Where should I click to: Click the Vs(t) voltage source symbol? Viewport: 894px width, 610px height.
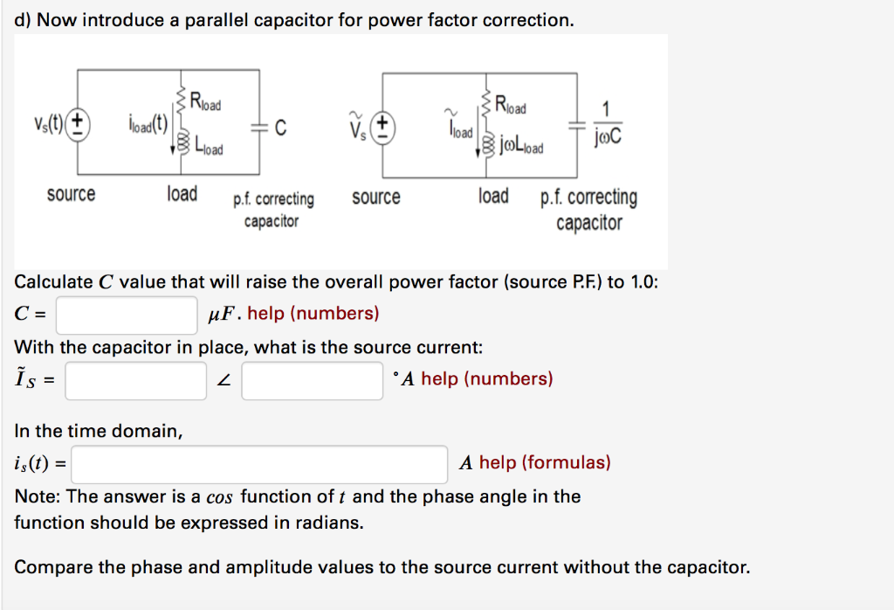[x=77, y=124]
